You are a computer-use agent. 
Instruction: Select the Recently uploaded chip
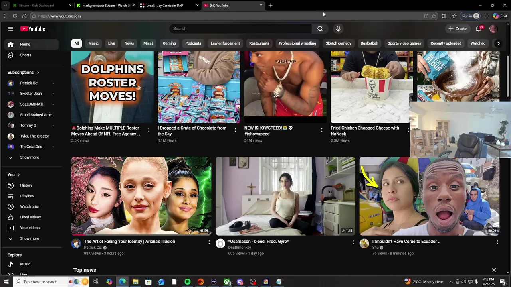point(446,43)
